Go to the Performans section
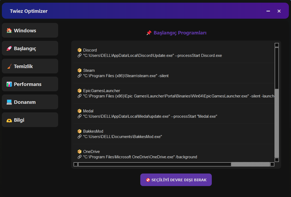 [30, 84]
